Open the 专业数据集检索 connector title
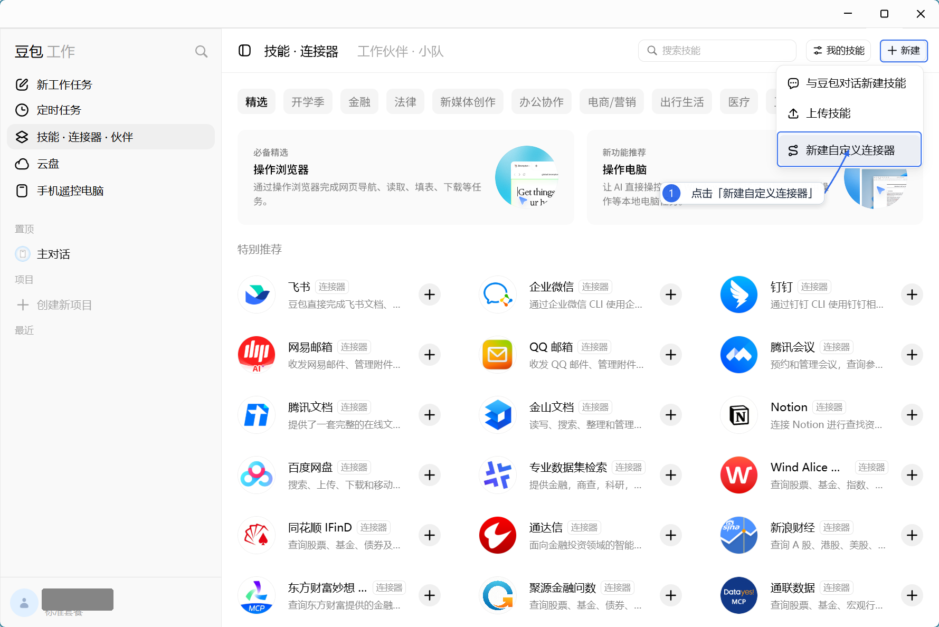 point(568,467)
